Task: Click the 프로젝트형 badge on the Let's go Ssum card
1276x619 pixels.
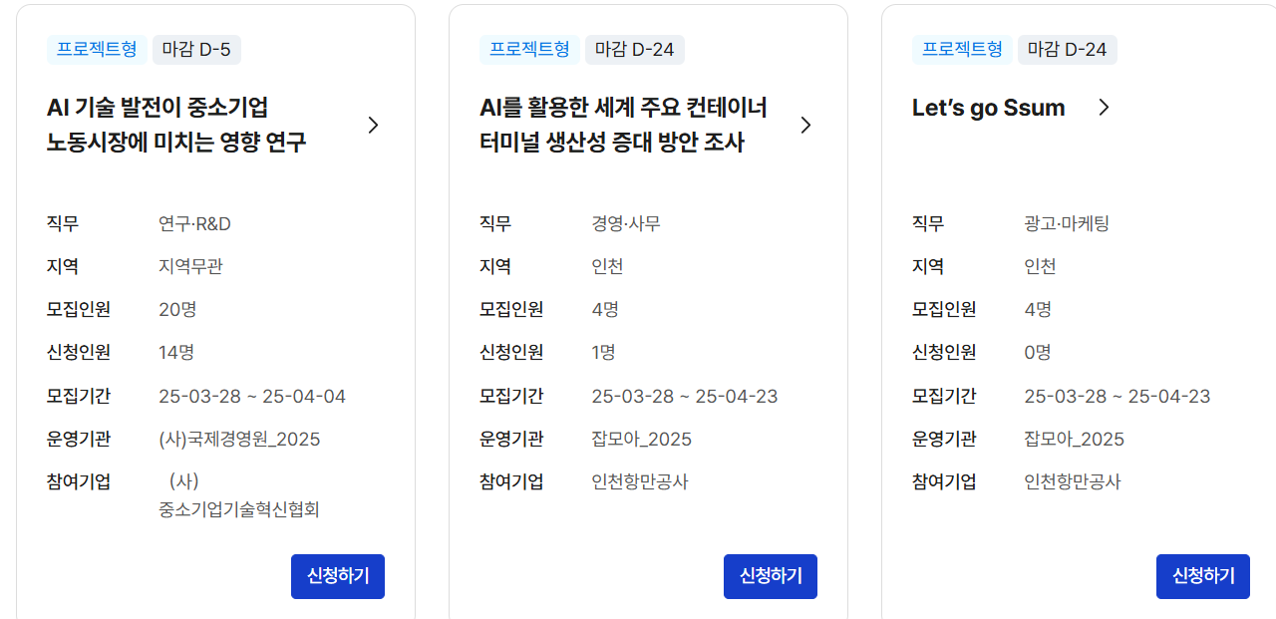Action: tap(962, 49)
